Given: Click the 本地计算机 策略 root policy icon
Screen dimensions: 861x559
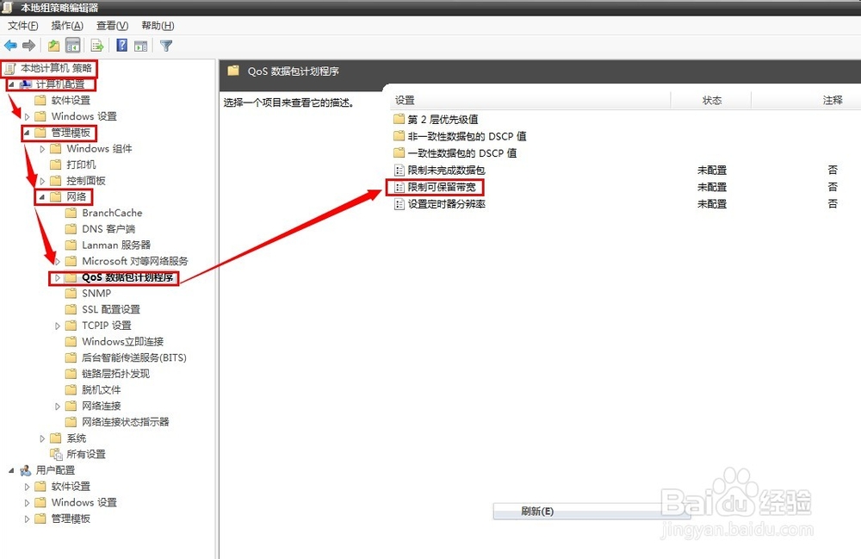Looking at the screenshot, I should (9, 69).
